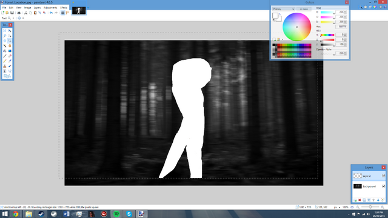
Task: Open layer properties in Layers panel
Action: 383,200
